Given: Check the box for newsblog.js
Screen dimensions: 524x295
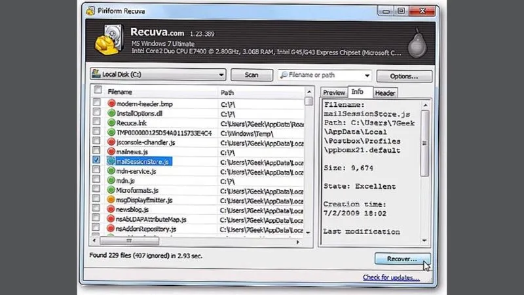Looking at the screenshot, I should tap(96, 208).
